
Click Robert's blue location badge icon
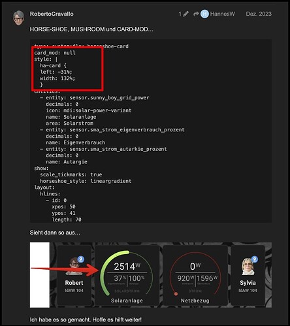[81, 259]
